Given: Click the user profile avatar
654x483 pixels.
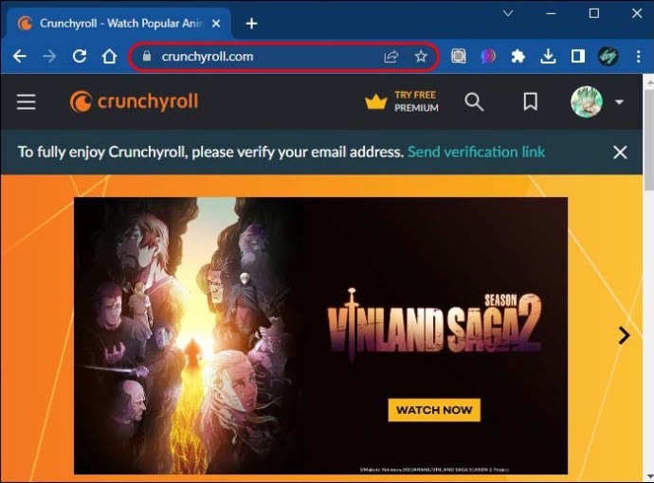Looking at the screenshot, I should [587, 101].
